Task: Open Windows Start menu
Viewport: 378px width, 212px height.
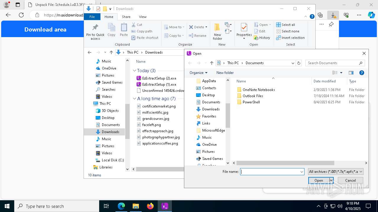Action: point(7,206)
